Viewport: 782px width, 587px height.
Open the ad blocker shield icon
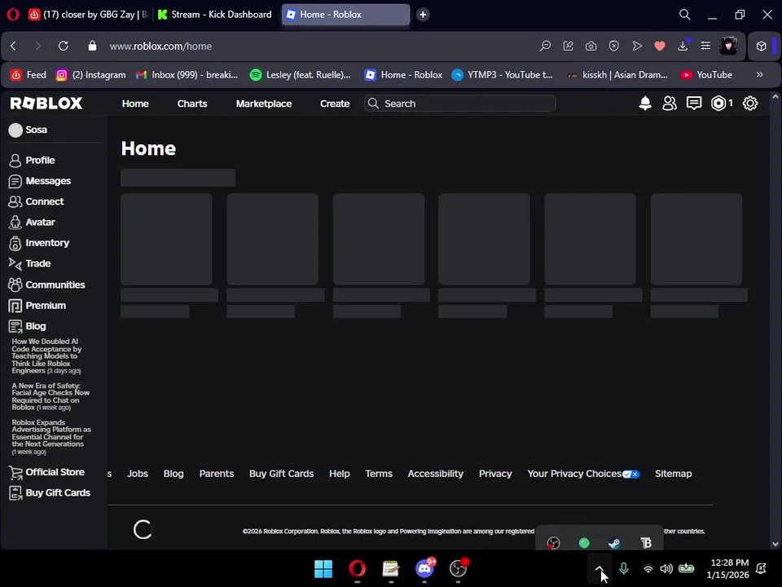pos(614,46)
